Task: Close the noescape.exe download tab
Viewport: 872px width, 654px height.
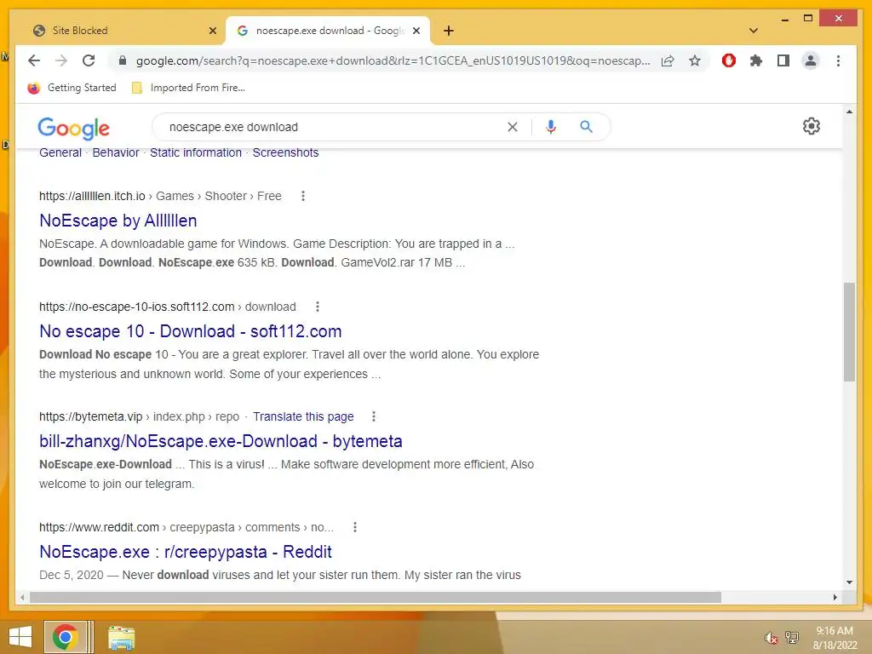Action: [x=416, y=31]
